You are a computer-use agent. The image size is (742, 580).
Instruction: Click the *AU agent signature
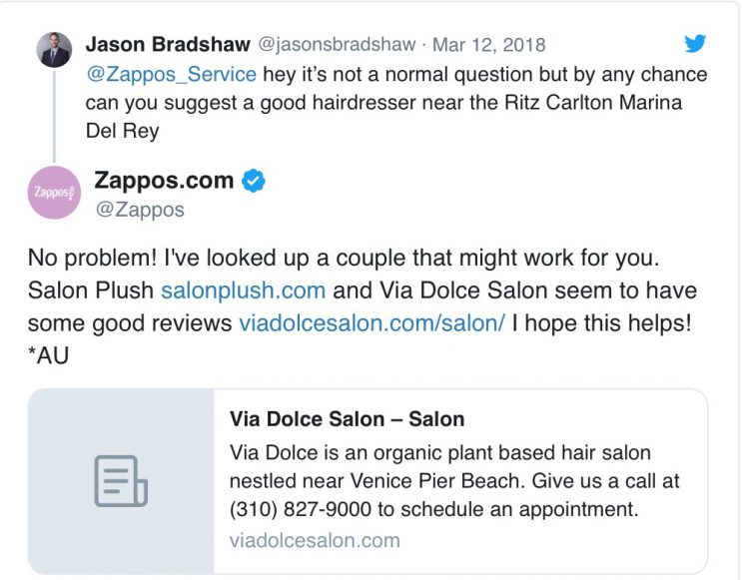pos(48,355)
